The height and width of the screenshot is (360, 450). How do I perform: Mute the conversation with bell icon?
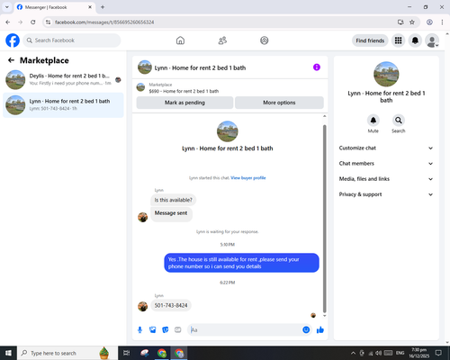point(373,121)
